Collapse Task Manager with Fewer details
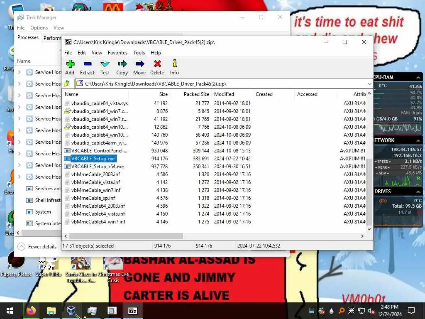The height and width of the screenshot is (319, 425). 37,247
